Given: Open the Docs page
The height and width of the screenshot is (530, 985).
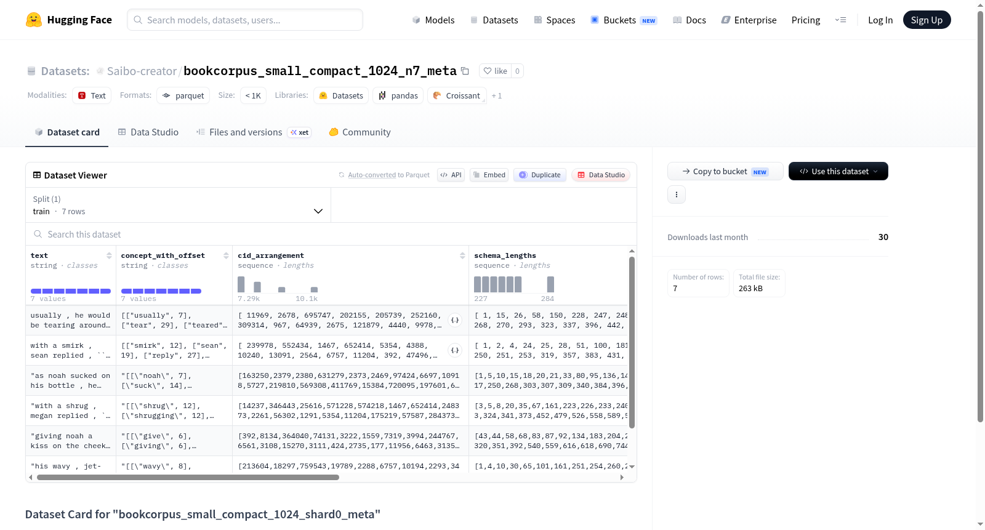Looking at the screenshot, I should [x=689, y=20].
